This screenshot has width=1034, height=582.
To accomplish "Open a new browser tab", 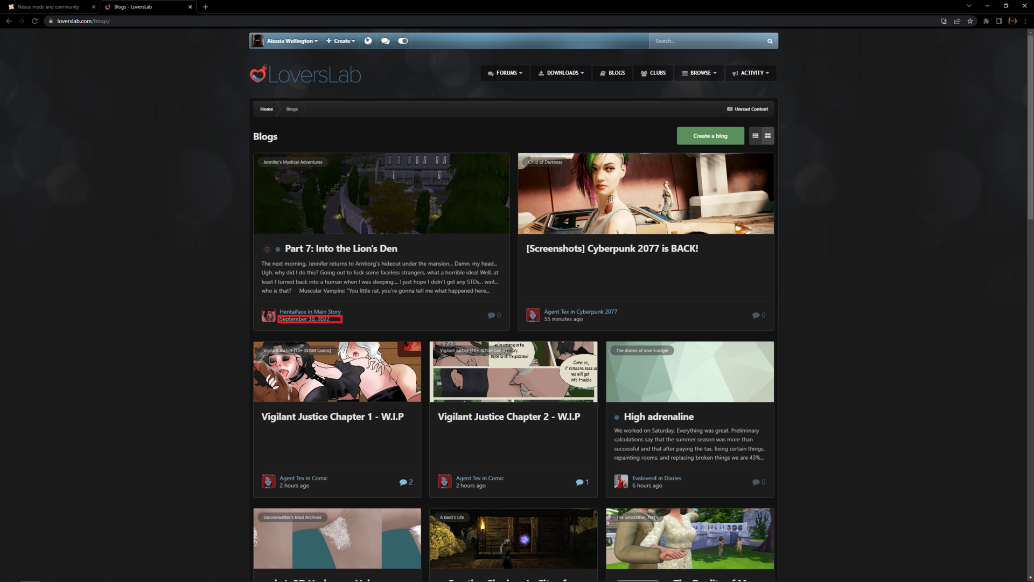I will tap(205, 7).
